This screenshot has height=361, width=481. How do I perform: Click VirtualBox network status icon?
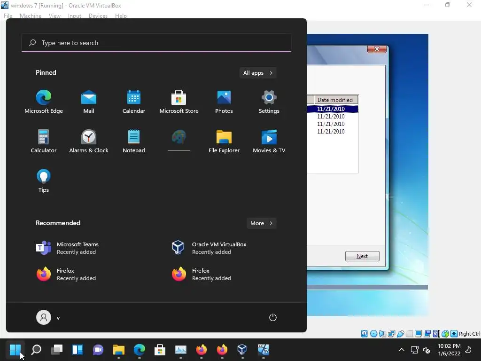point(391,334)
